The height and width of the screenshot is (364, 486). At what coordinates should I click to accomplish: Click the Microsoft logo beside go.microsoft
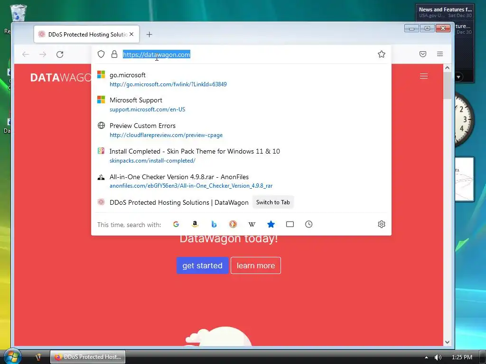[101, 74]
